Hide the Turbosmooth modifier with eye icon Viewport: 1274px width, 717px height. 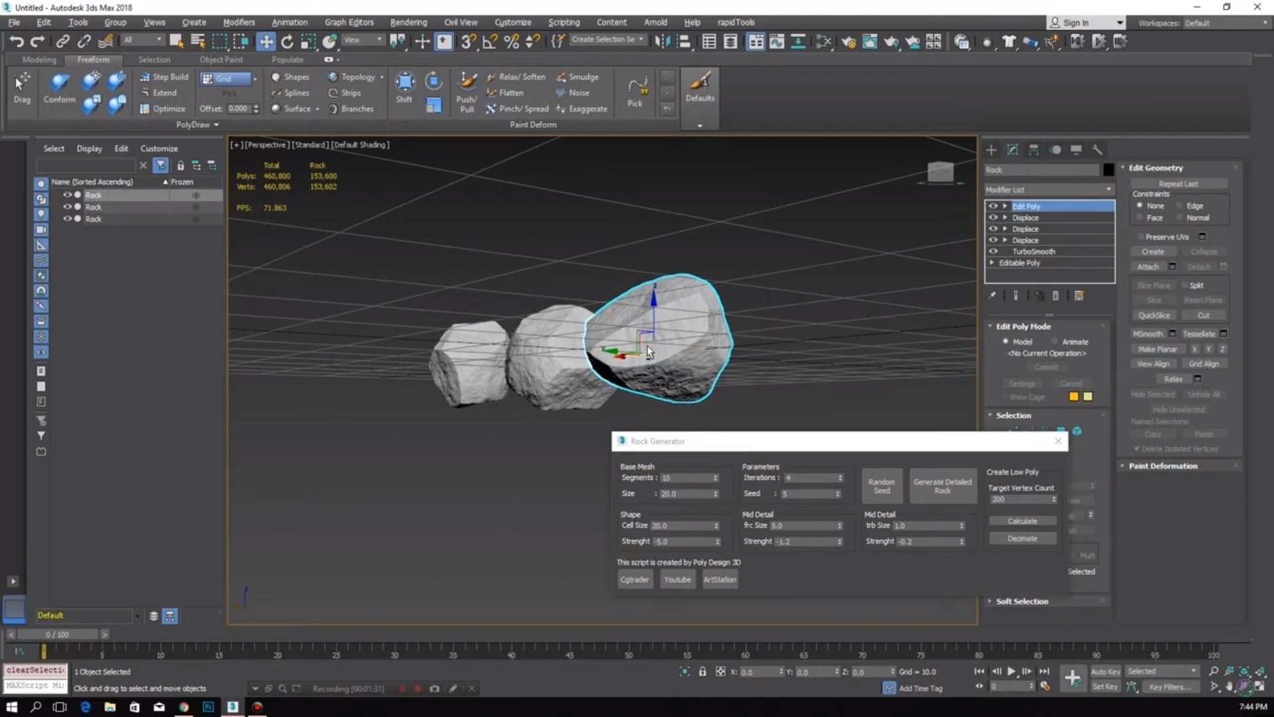993,252
